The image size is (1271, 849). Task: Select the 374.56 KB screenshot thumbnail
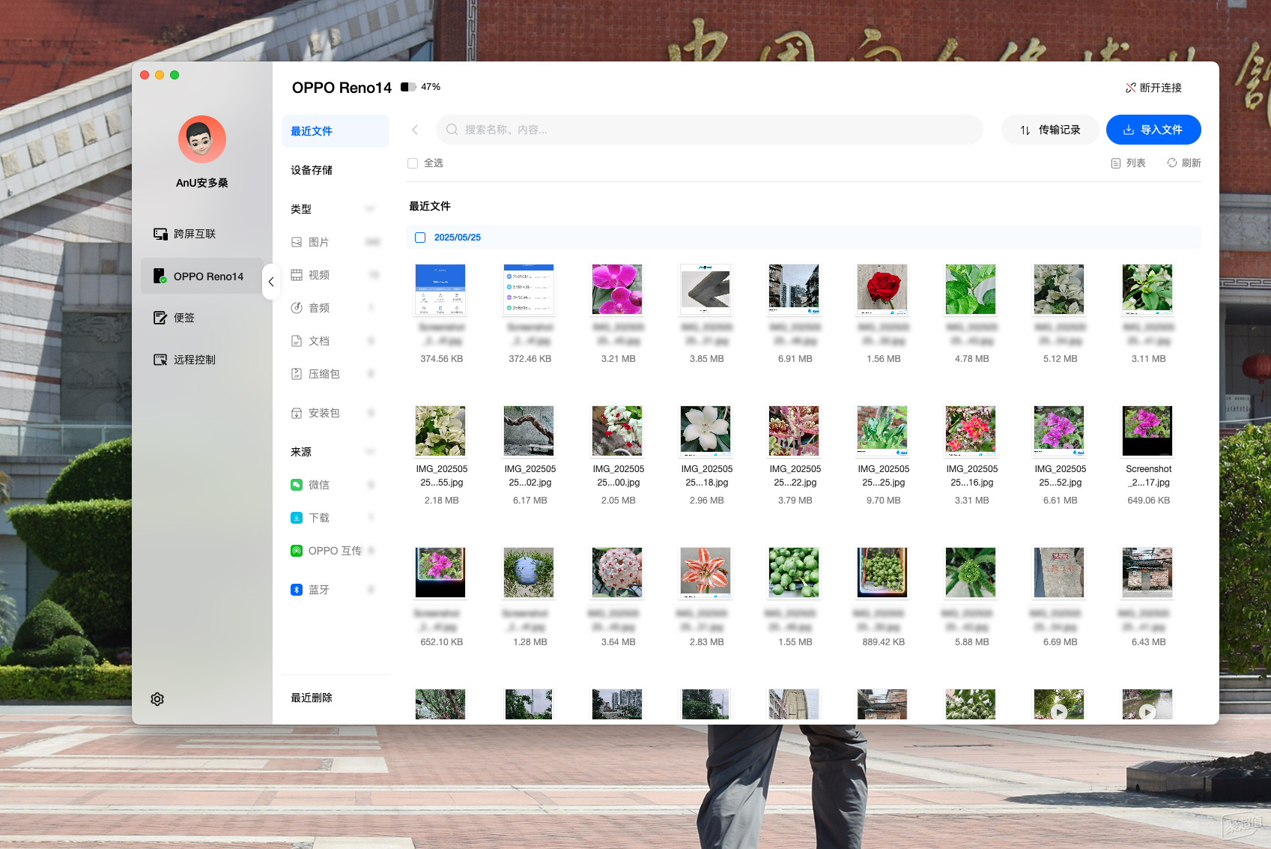pyautogui.click(x=440, y=289)
